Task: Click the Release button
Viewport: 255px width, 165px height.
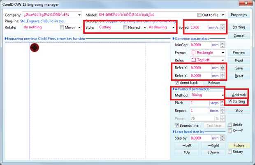Action: 214,83
